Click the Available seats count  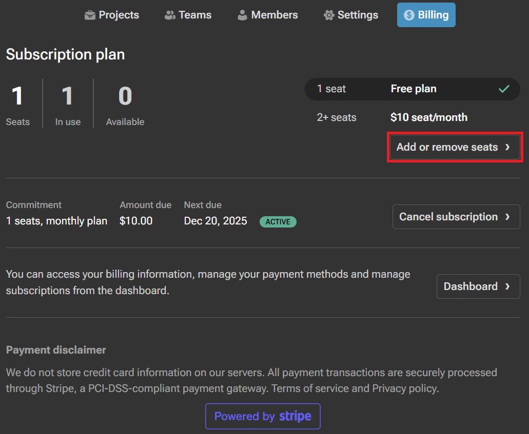[125, 97]
